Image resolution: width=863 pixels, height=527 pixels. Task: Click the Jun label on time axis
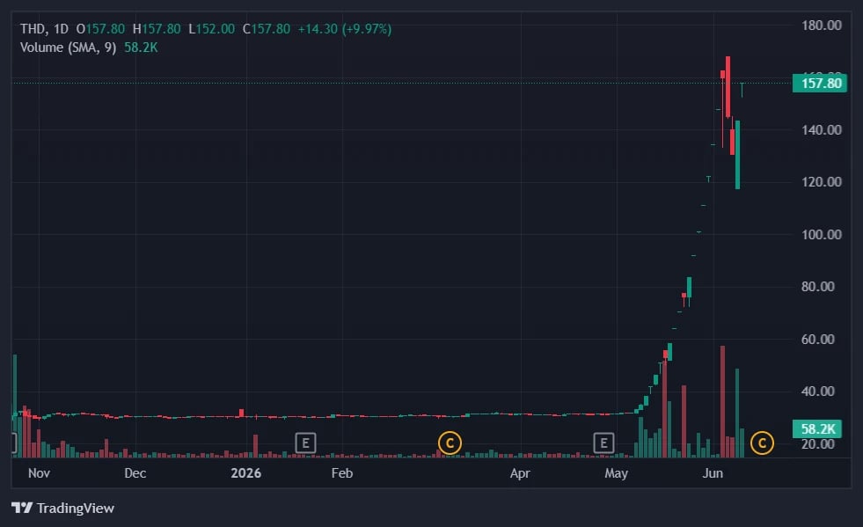pos(713,473)
